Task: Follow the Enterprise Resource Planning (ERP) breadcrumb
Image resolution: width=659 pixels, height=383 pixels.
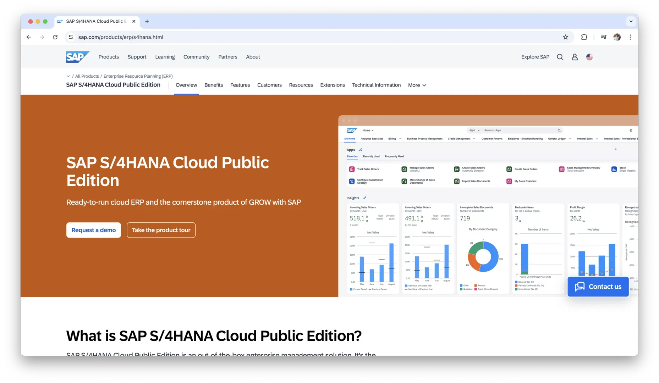Action: [138, 76]
